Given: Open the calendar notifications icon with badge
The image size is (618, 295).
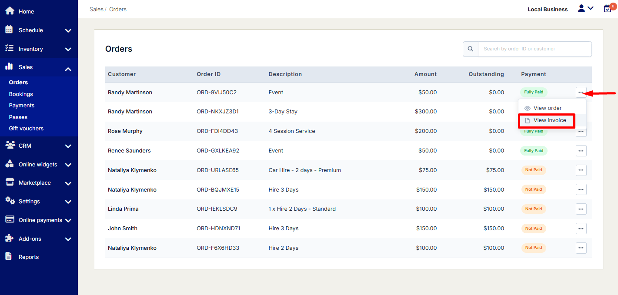Looking at the screenshot, I should pyautogui.click(x=608, y=8).
